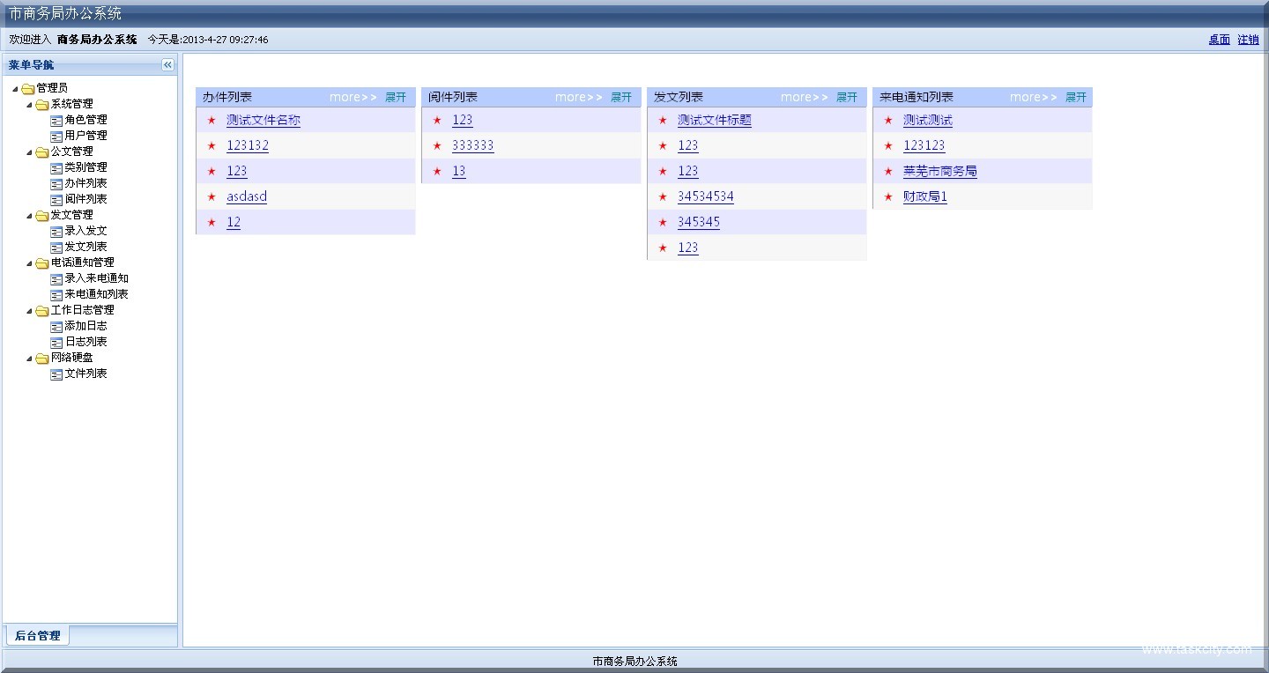Open 类别管理 in the navigation tree

coord(85,167)
